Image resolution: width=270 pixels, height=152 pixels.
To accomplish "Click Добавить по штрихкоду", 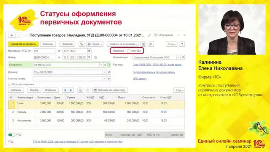I will (110, 90).
